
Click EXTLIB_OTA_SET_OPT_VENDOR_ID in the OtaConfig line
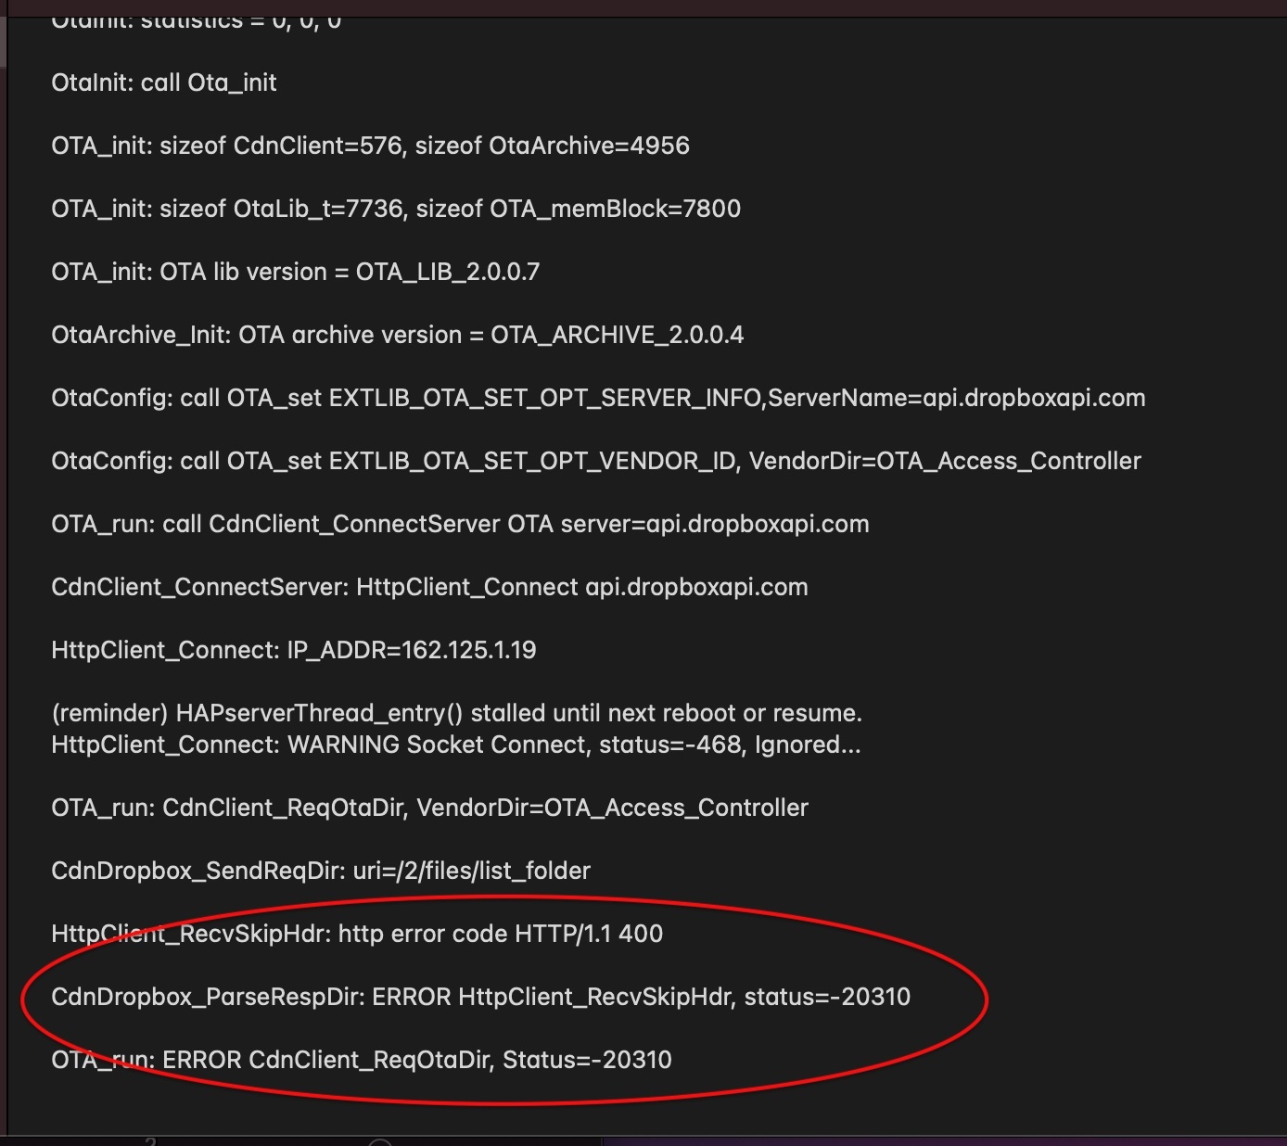pyautogui.click(x=532, y=461)
